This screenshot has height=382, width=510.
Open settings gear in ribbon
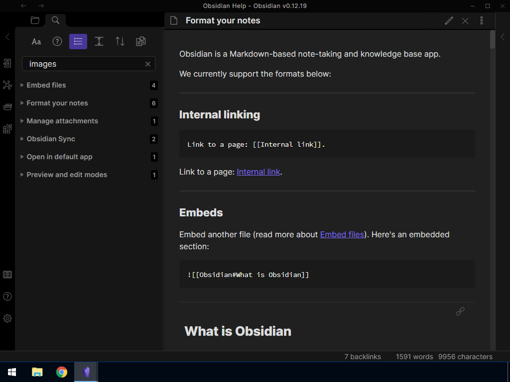coord(7,318)
